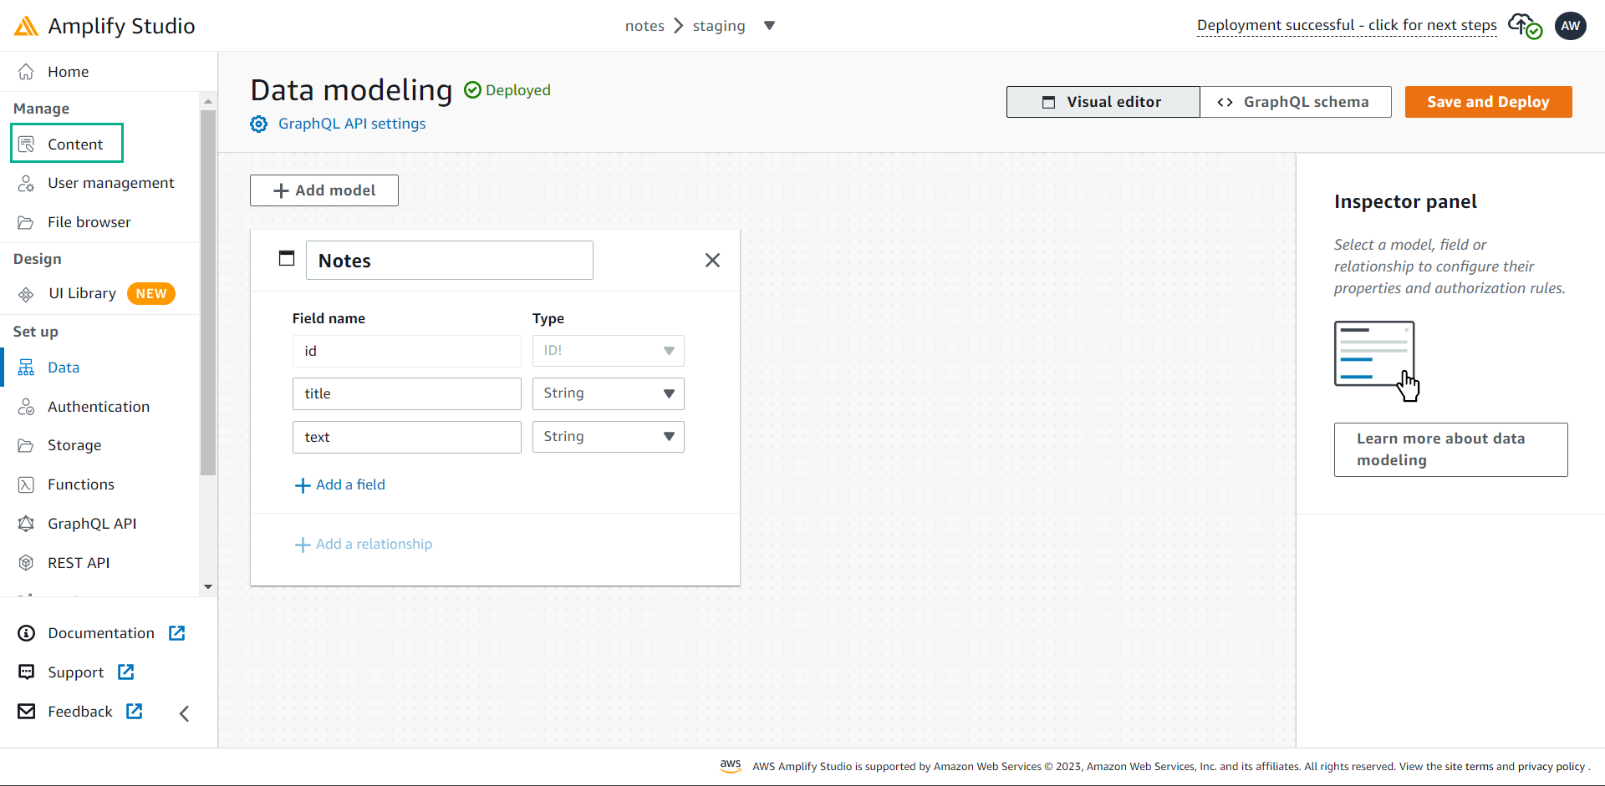Open Learn more about data modeling
This screenshot has height=786, width=1605.
(x=1451, y=449)
